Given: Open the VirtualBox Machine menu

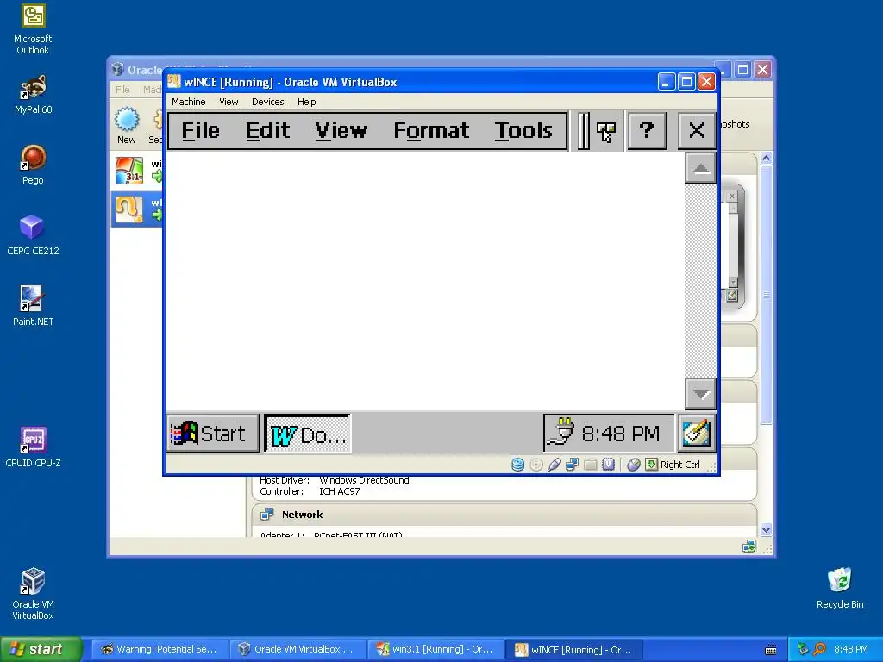Looking at the screenshot, I should click(189, 102).
